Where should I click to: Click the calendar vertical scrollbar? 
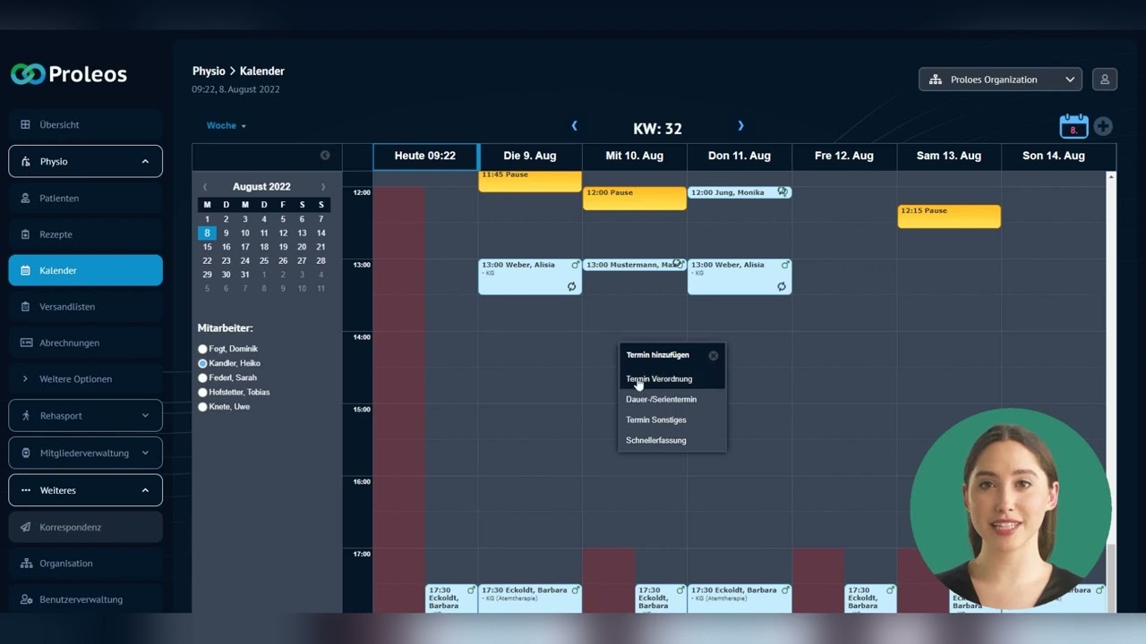pos(1112,392)
